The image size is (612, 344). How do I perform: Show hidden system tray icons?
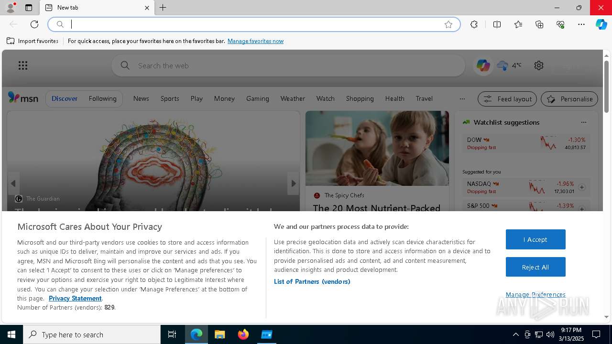pos(515,334)
